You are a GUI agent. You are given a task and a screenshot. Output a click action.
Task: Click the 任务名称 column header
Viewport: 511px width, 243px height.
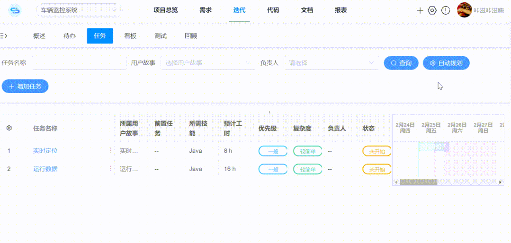[45, 128]
